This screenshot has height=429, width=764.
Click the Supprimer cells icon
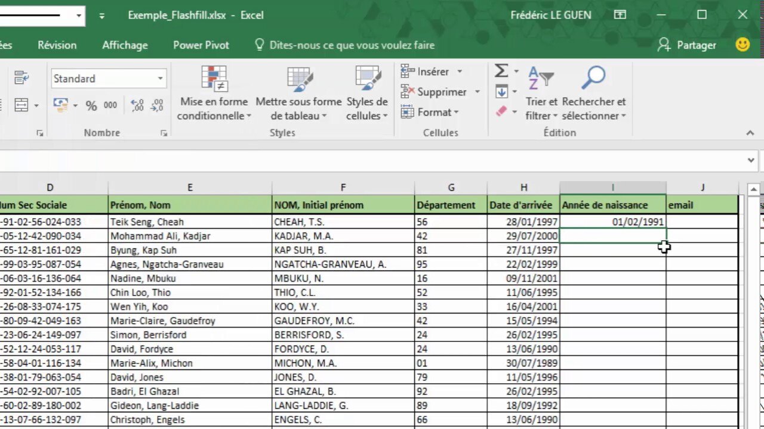pyautogui.click(x=408, y=92)
